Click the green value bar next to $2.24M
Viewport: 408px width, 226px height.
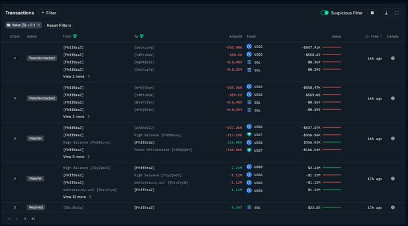click(x=332, y=167)
